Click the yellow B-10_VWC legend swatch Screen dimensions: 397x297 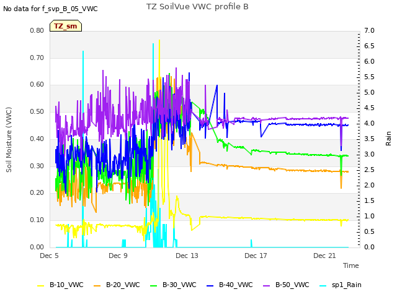(x=41, y=285)
